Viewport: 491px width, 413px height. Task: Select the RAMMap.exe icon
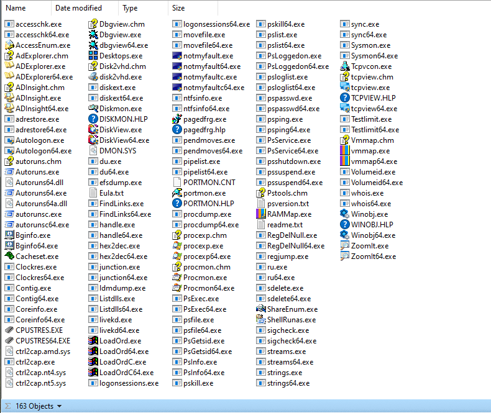click(x=261, y=214)
